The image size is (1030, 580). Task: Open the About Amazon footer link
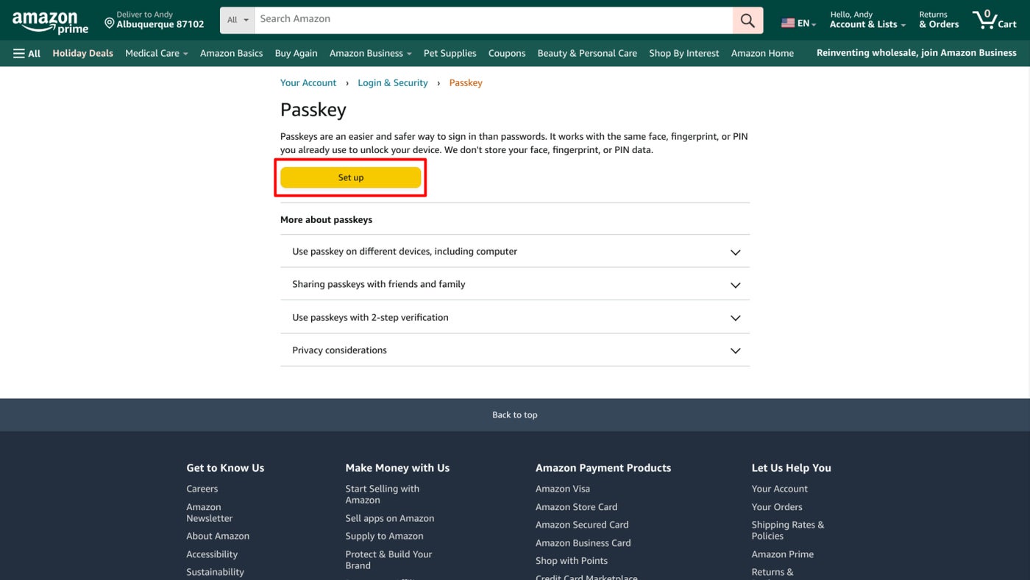(x=218, y=536)
